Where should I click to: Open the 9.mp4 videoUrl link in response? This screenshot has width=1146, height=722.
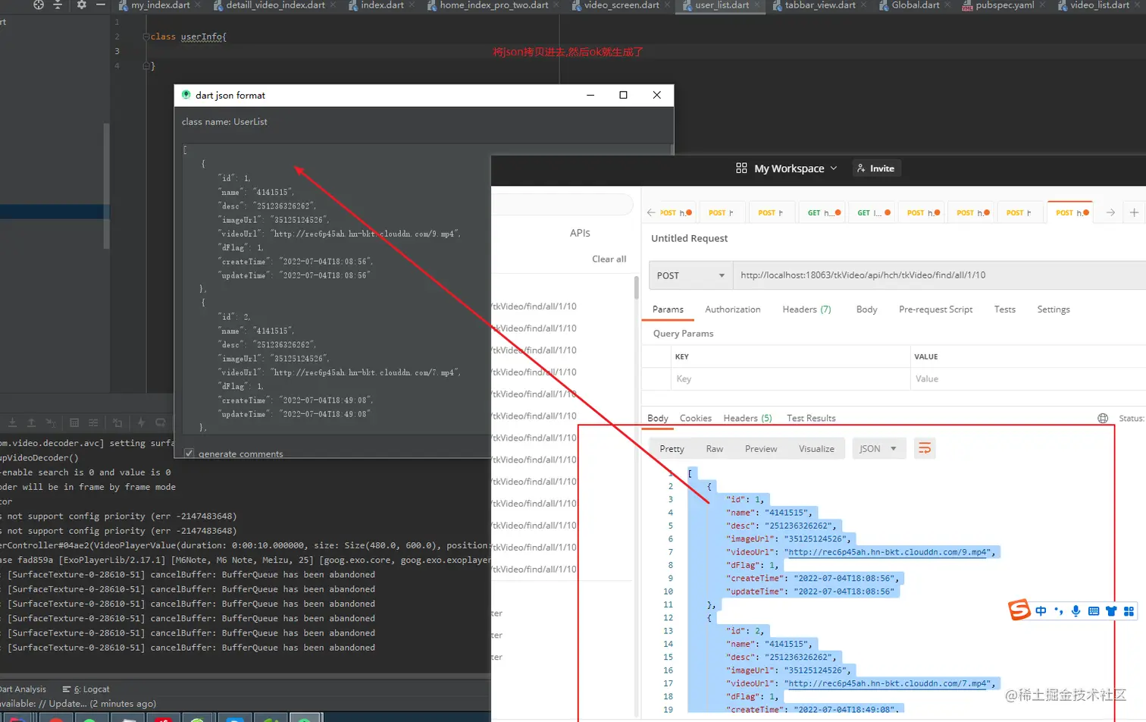(x=888, y=552)
